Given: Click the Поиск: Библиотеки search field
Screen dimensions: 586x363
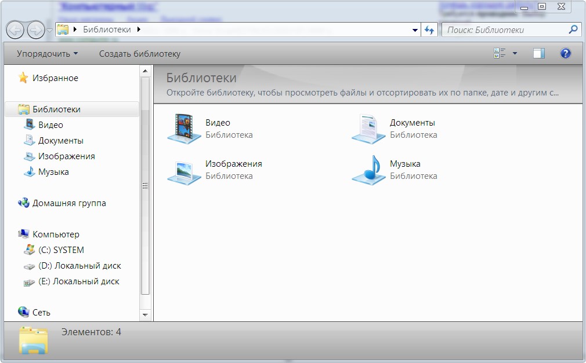Looking at the screenshot, I should pyautogui.click(x=505, y=30).
